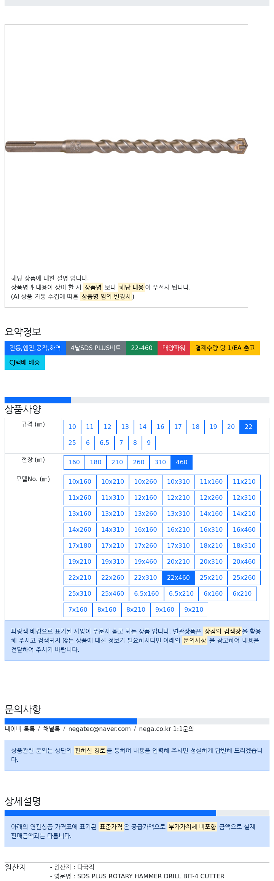Pick length 260 in 전장 row
The image size is (274, 881).
pos(139,462)
